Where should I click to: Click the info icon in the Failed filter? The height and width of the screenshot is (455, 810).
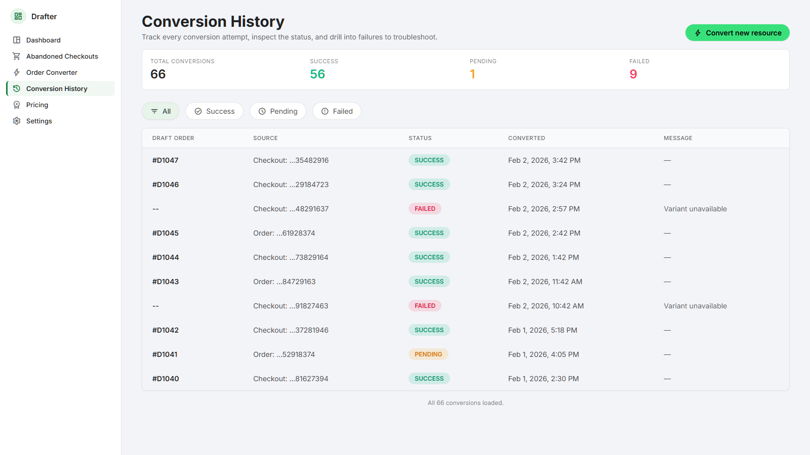tap(325, 111)
